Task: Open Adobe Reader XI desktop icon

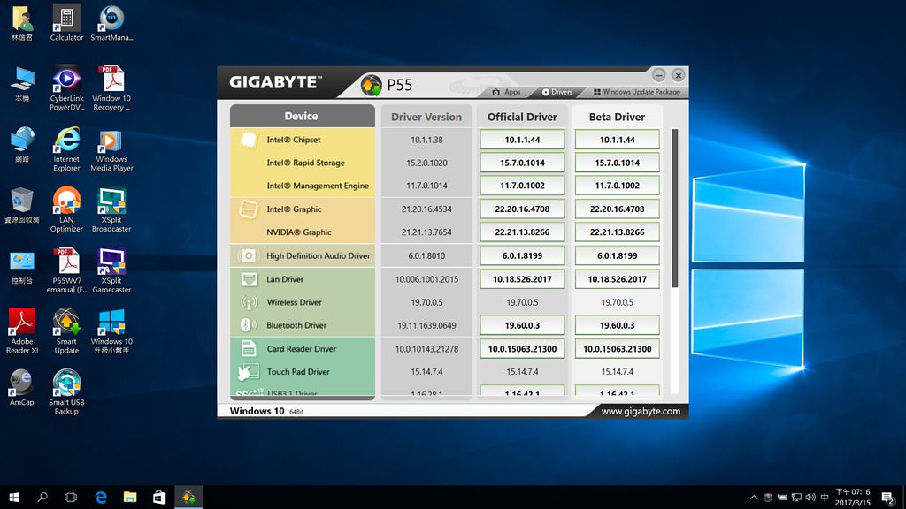Action: pos(22,331)
